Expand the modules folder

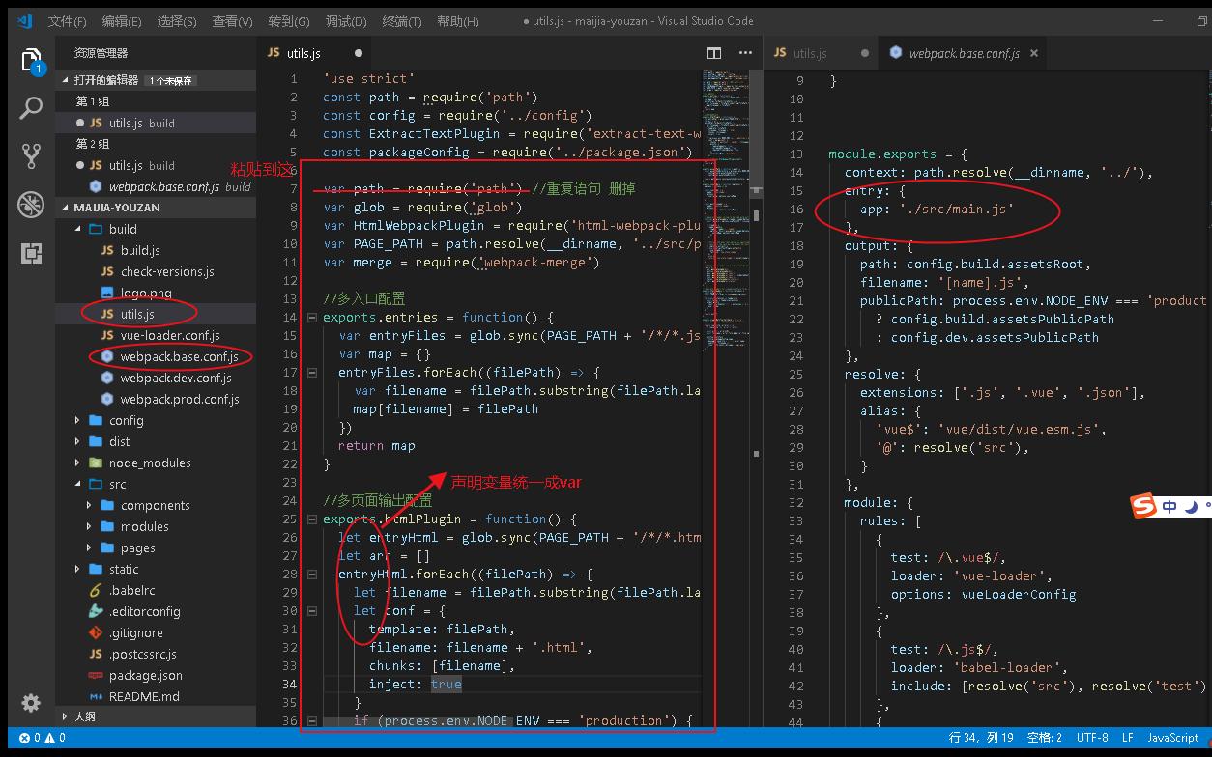pos(155,526)
